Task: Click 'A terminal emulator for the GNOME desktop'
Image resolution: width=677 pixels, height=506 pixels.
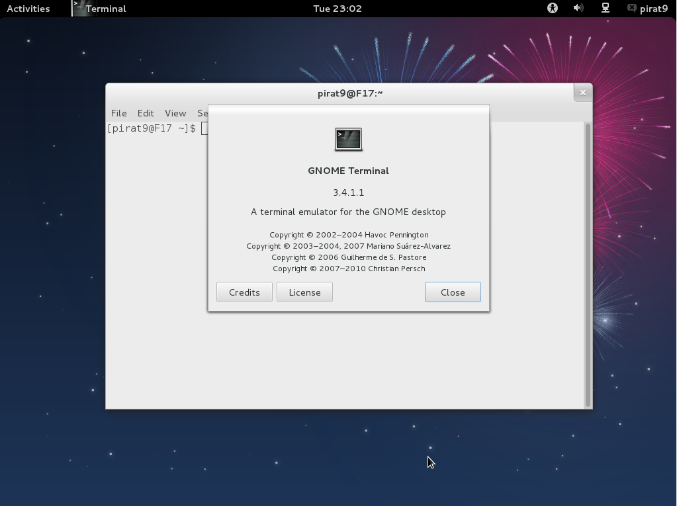Action: pos(349,212)
